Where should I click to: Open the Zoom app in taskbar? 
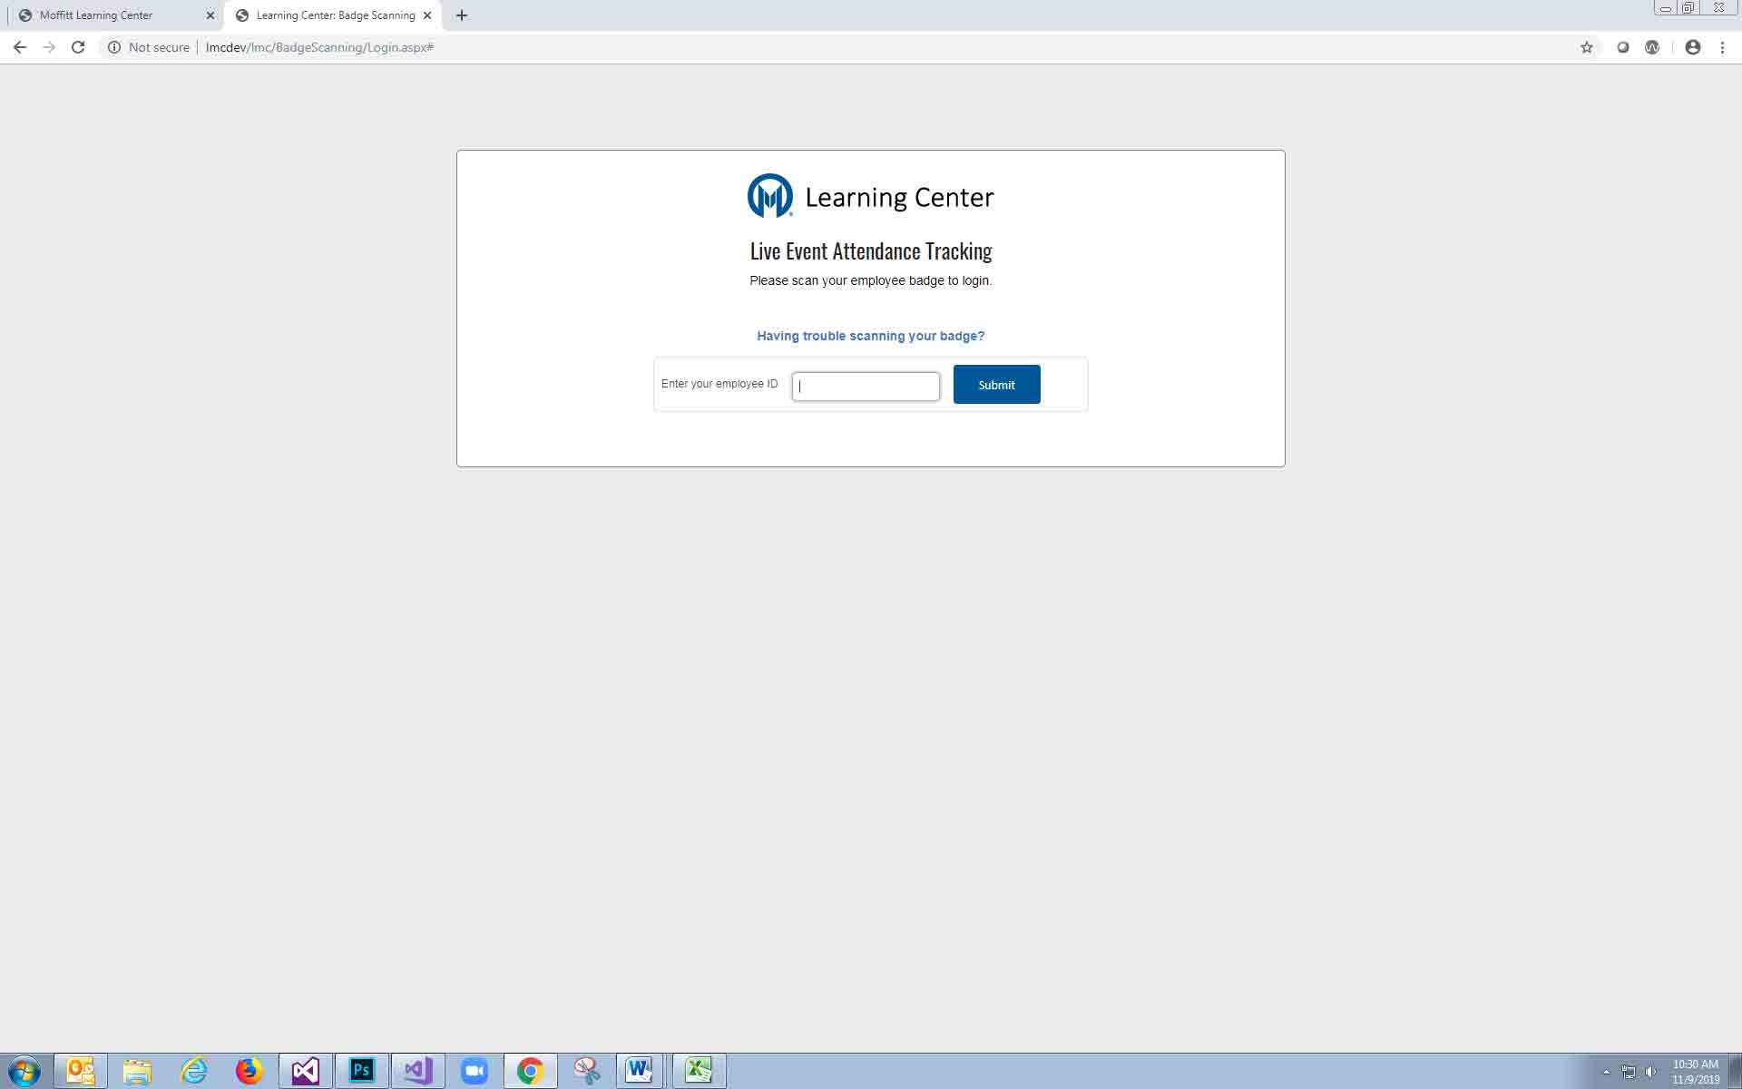[474, 1071]
